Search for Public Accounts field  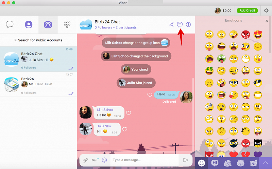point(38,40)
